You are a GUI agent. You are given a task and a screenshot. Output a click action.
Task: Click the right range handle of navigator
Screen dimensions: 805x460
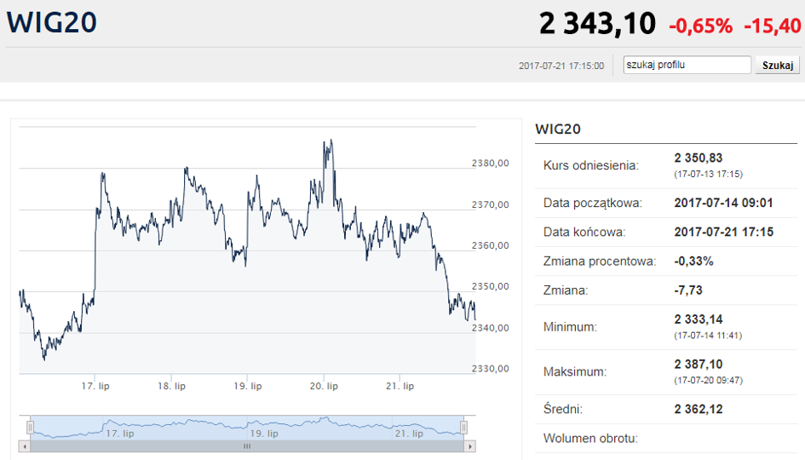(x=463, y=427)
